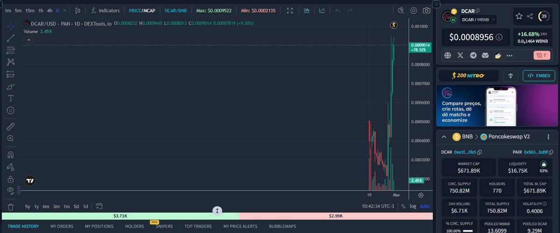The width and height of the screenshot is (560, 233).
Task: Open the forecasting and measurement tools
Action: (x=11, y=74)
